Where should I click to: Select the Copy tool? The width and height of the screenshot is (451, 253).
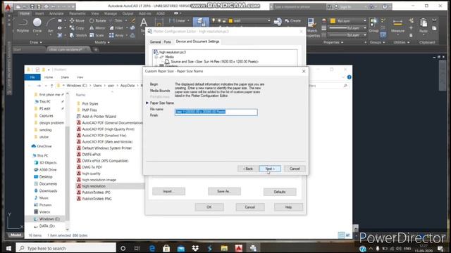coord(77,28)
